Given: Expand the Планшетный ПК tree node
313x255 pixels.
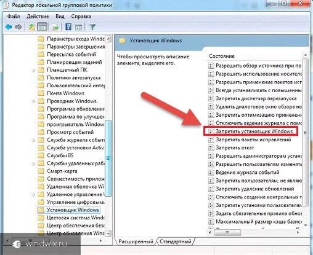Looking at the screenshot, I should click(34, 71).
